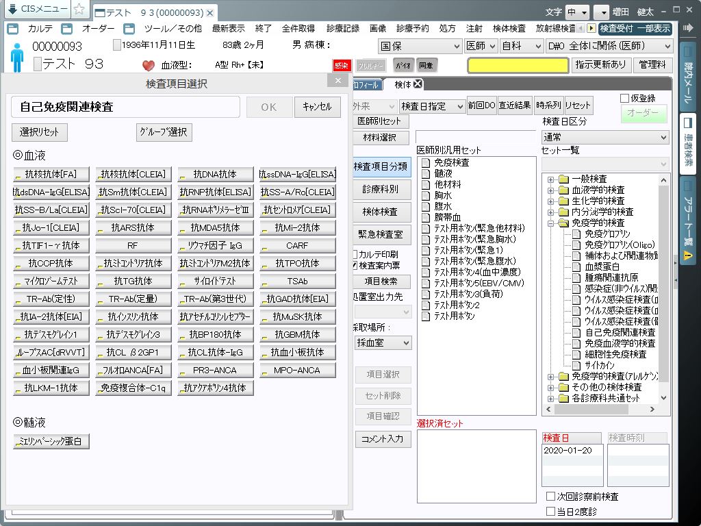Open the 医師 dropdown
701x526 pixels.
[x=481, y=46]
